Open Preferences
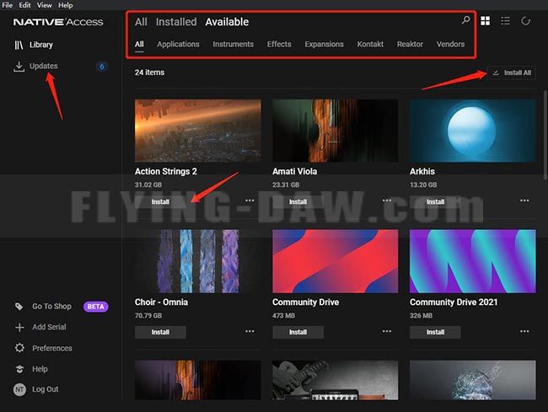Image resolution: width=548 pixels, height=412 pixels. 52,348
